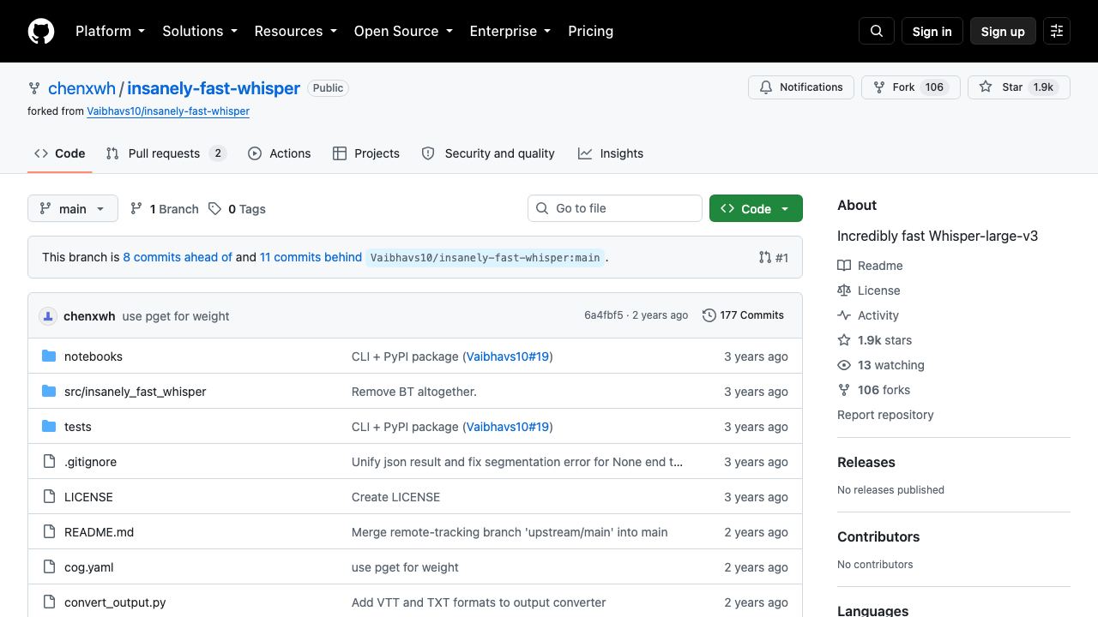
Task: Switch to the Projects tab
Action: click(x=366, y=153)
